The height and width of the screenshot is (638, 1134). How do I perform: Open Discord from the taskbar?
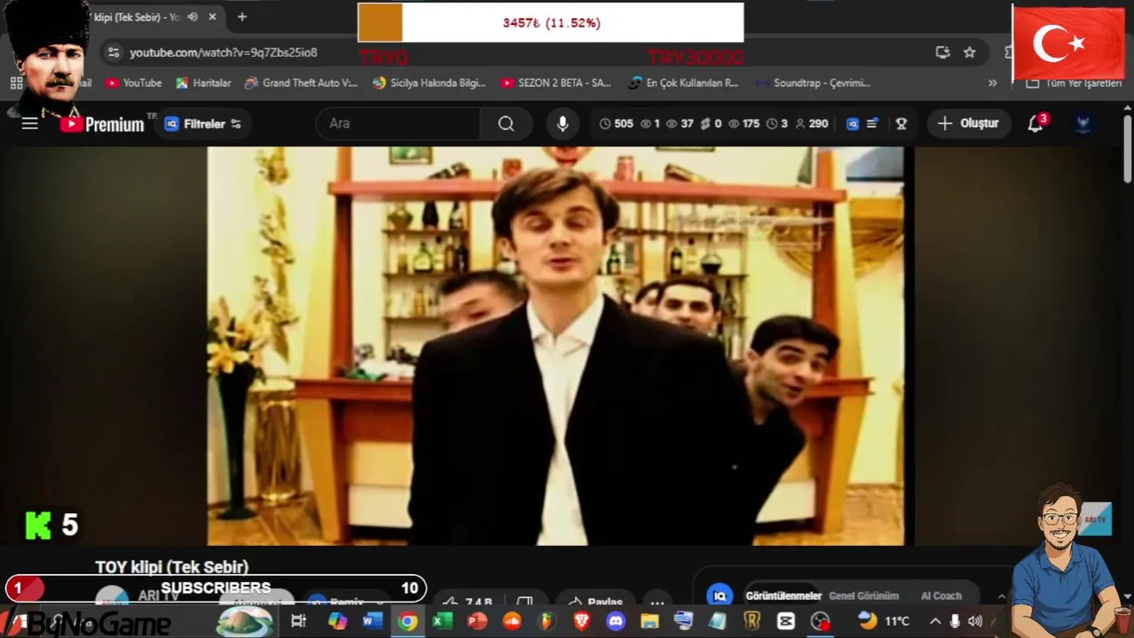click(x=616, y=621)
